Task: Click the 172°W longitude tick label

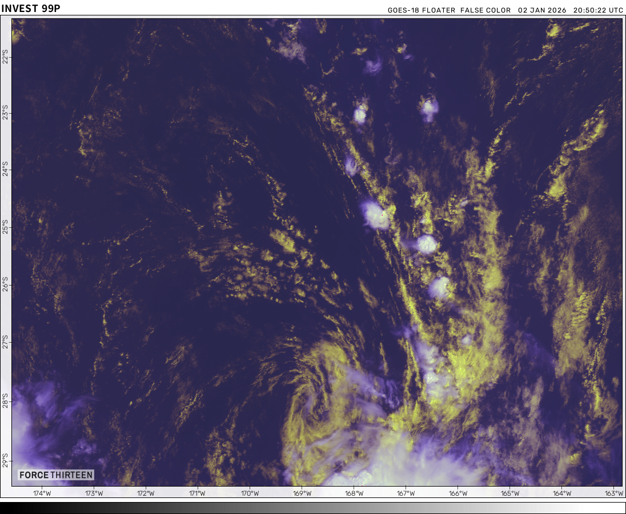Action: tap(146, 493)
